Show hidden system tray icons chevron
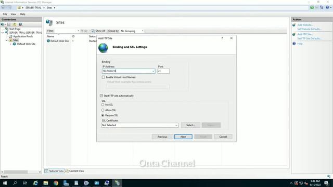Screen dimensions: 333x187 point(291,183)
